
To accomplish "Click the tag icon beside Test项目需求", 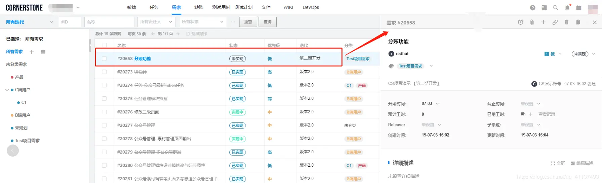I will (x=391, y=66).
